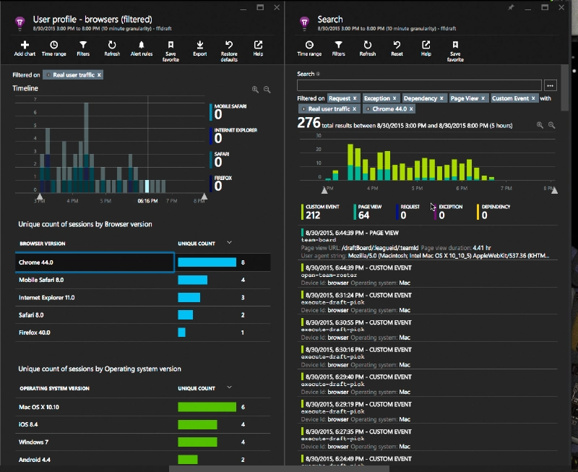578x472 pixels.
Task: Open Filters in User profile blade
Action: pos(83,48)
